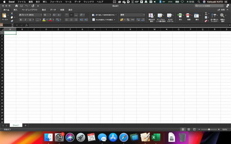Viewport: 231px width, 144px height.
Task: Click the 削除 delete cells icon
Action: (188, 15)
